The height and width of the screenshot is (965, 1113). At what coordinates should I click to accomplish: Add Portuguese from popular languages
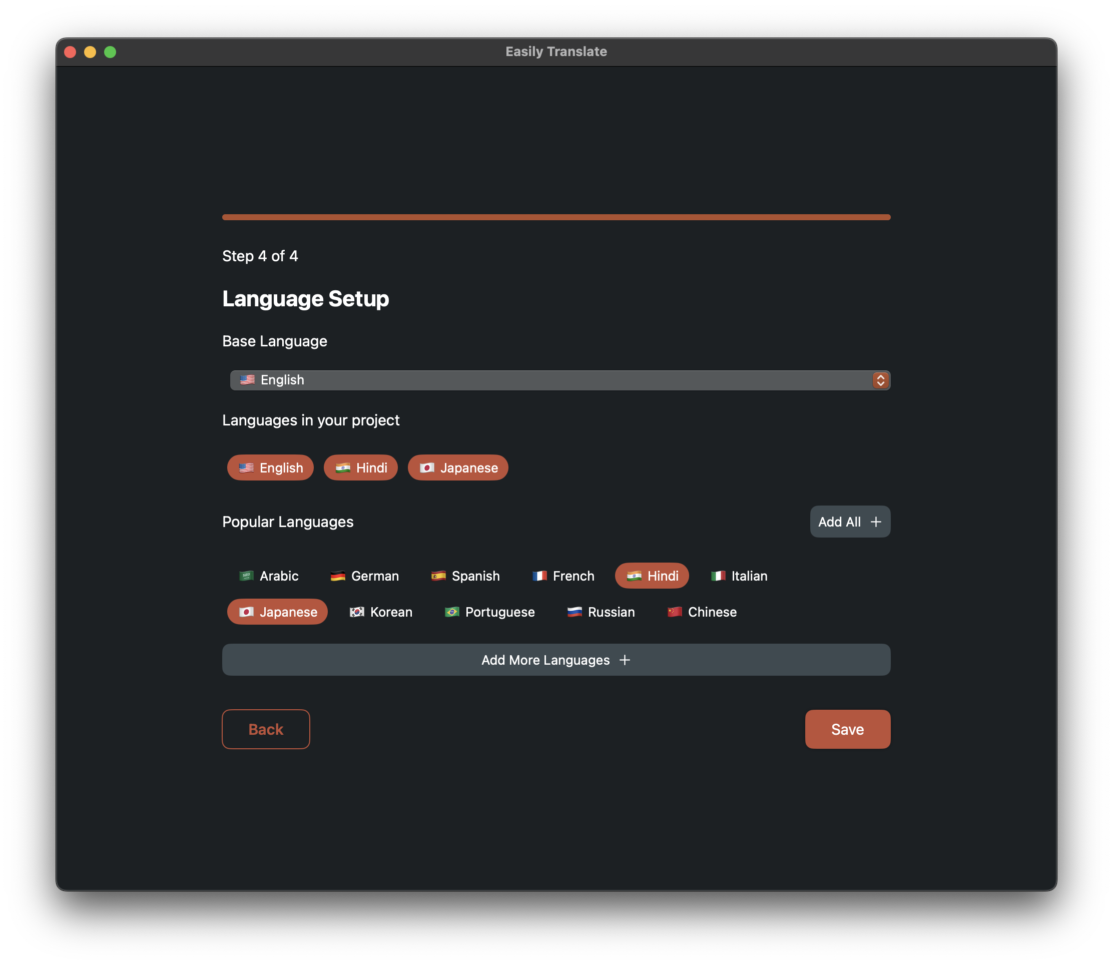[x=489, y=612]
